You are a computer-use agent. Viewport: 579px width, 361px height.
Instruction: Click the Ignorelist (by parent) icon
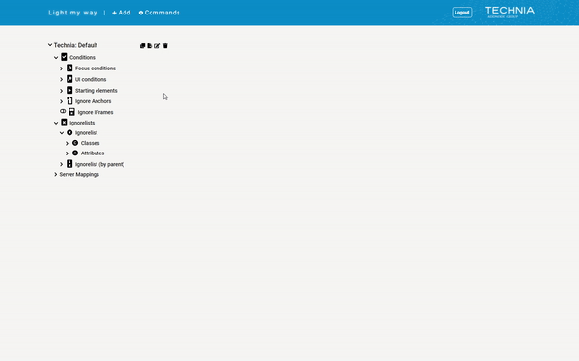coord(69,164)
